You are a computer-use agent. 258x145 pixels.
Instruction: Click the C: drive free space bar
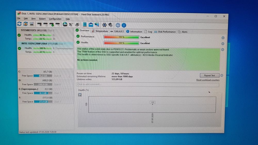(x=43, y=76)
